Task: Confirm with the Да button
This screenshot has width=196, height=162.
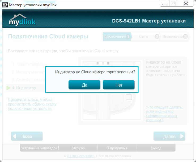Action: click(x=84, y=85)
